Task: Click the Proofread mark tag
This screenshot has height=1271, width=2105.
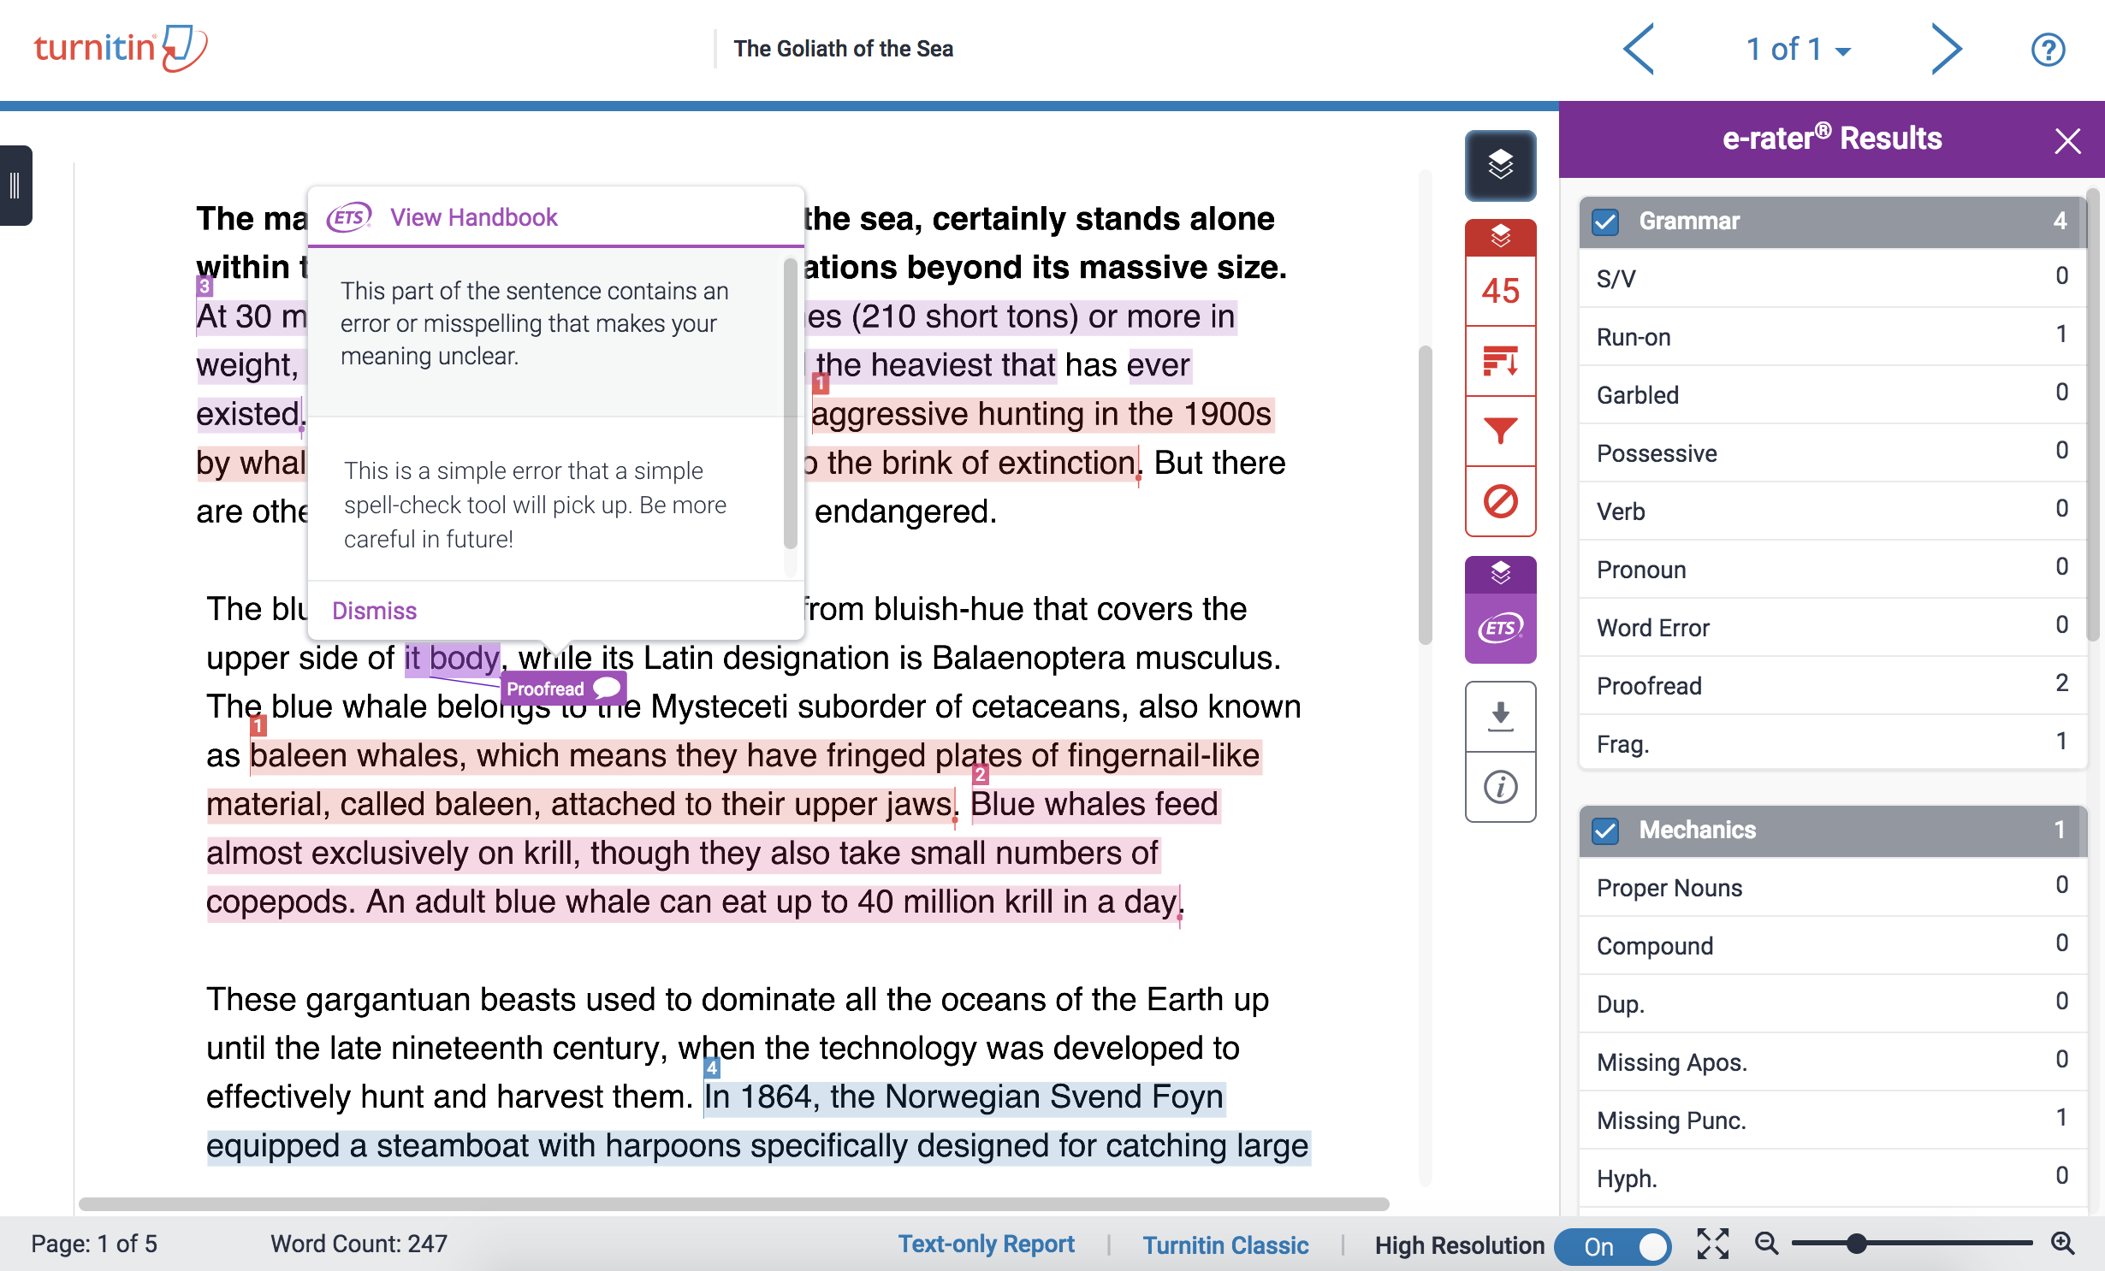Action: [x=563, y=689]
